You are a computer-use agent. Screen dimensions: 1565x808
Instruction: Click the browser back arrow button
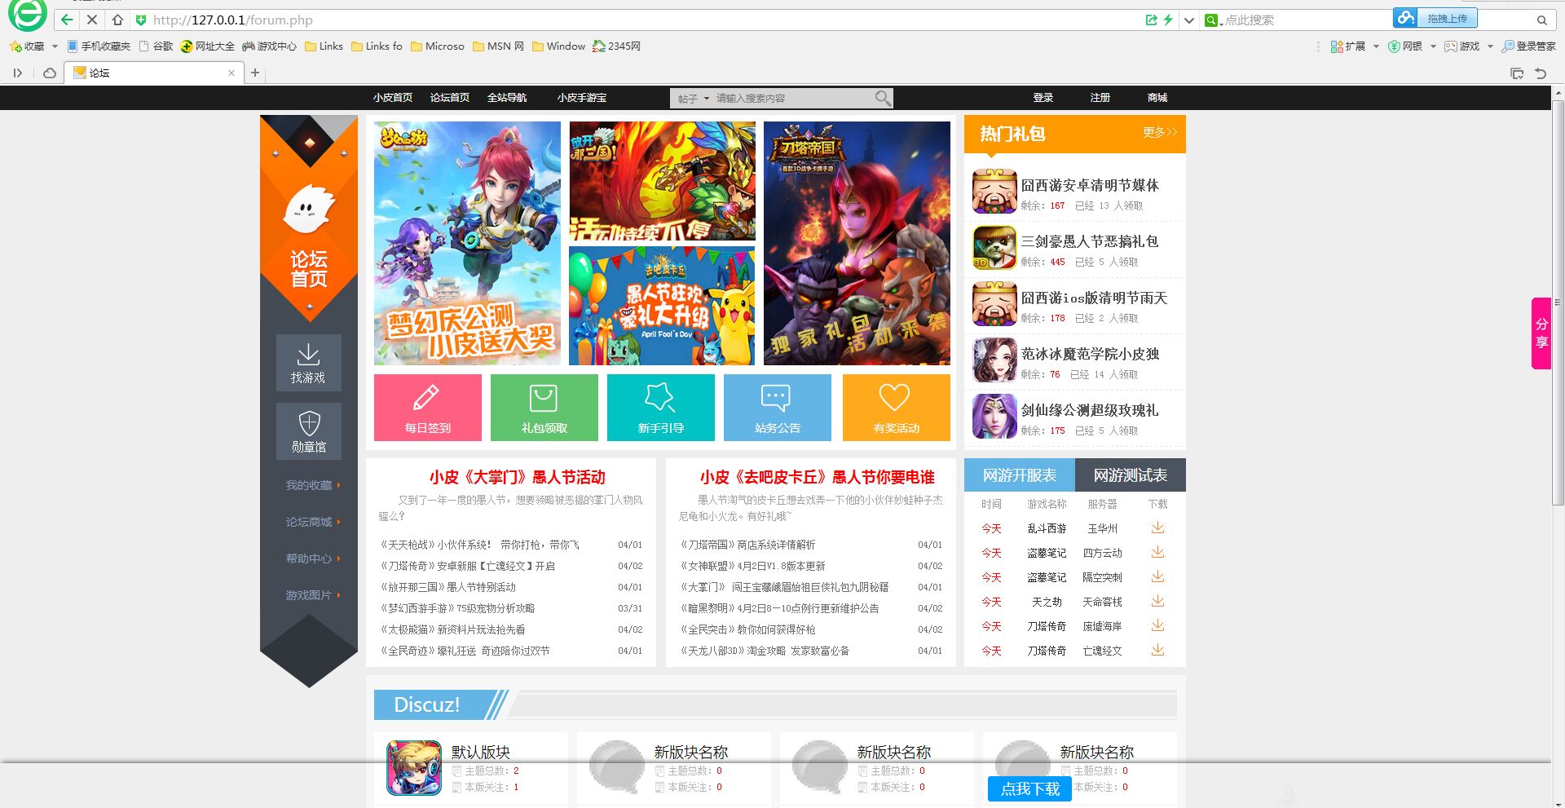67,20
